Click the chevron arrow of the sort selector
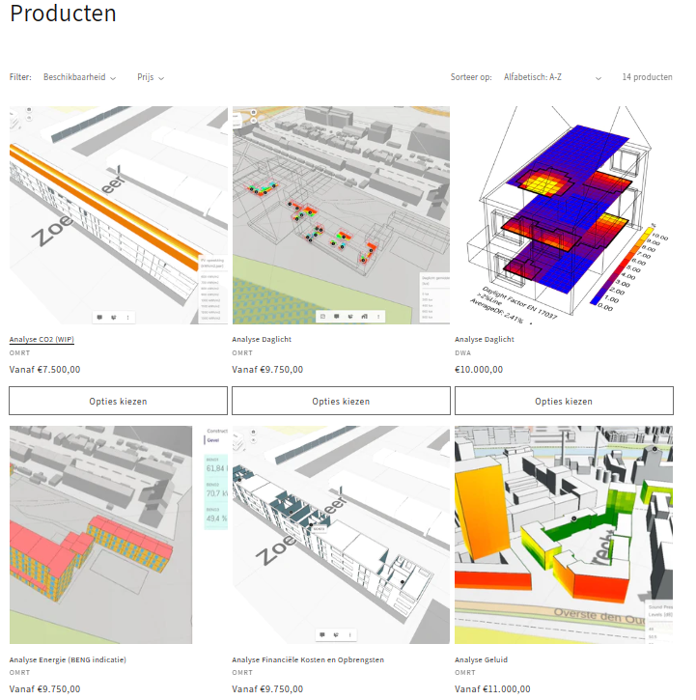Screen dimensions: 696x700 (599, 78)
